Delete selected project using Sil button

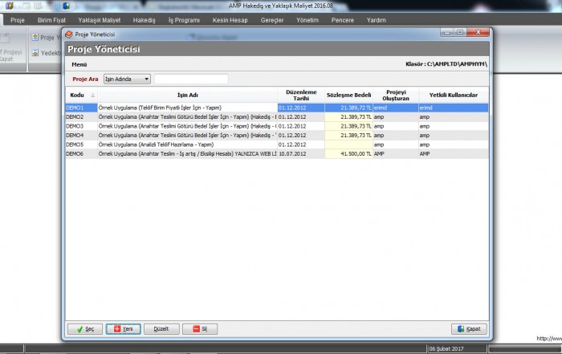[x=199, y=329]
